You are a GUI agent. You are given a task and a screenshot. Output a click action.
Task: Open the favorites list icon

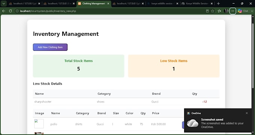219,11
